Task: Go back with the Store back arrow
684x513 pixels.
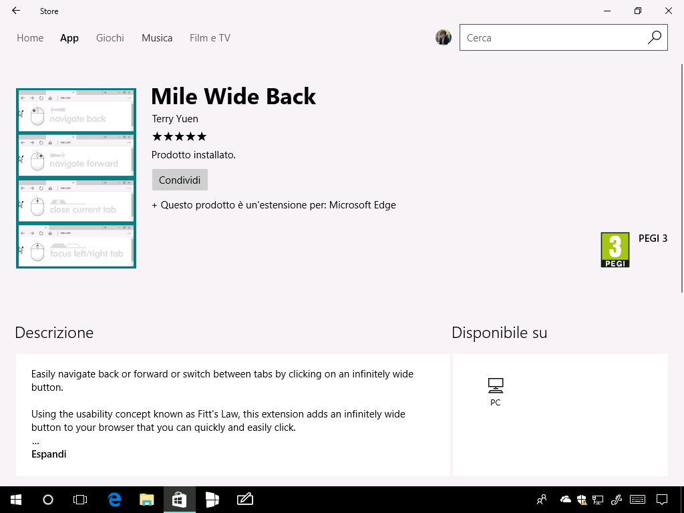Action: click(x=16, y=11)
